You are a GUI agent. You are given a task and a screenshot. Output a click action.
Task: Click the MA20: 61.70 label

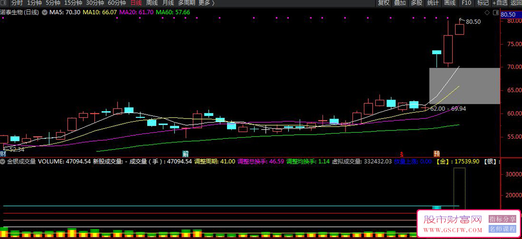click(136, 13)
